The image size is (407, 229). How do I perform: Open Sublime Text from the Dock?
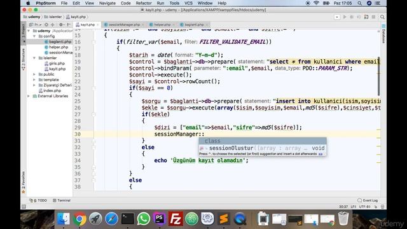tap(224, 219)
